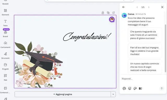The image size is (167, 100).
Task: Click the purple comment avatar bubble
Action: [112, 20]
